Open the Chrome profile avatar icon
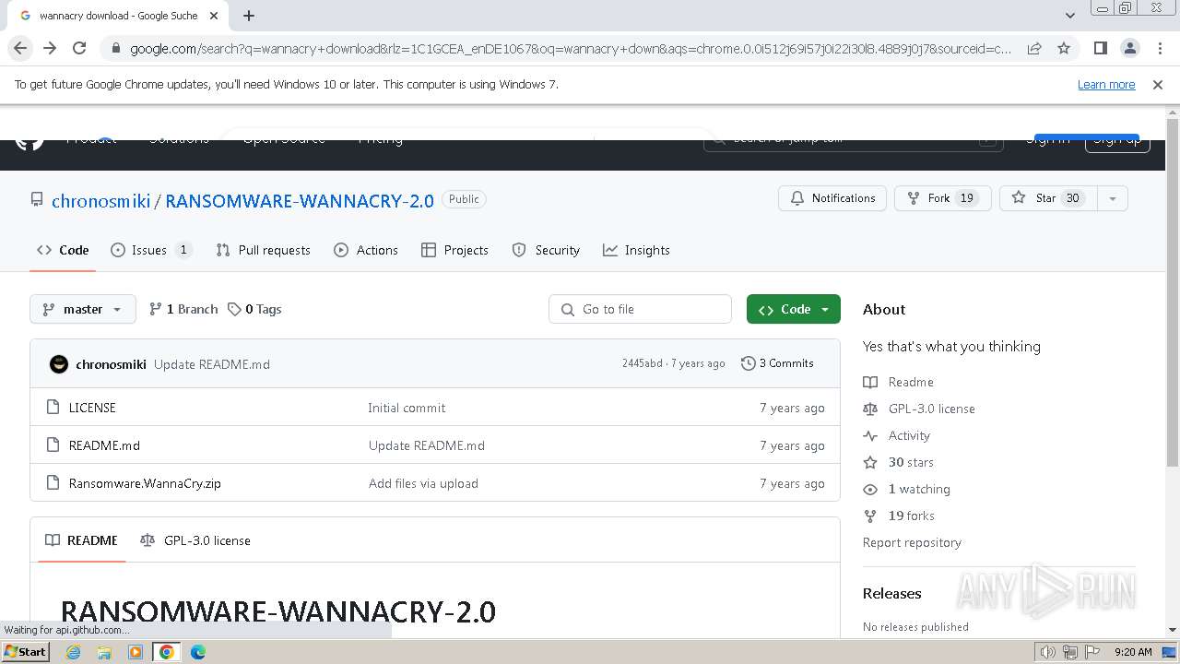Viewport: 1180px width, 664px height. point(1129,49)
